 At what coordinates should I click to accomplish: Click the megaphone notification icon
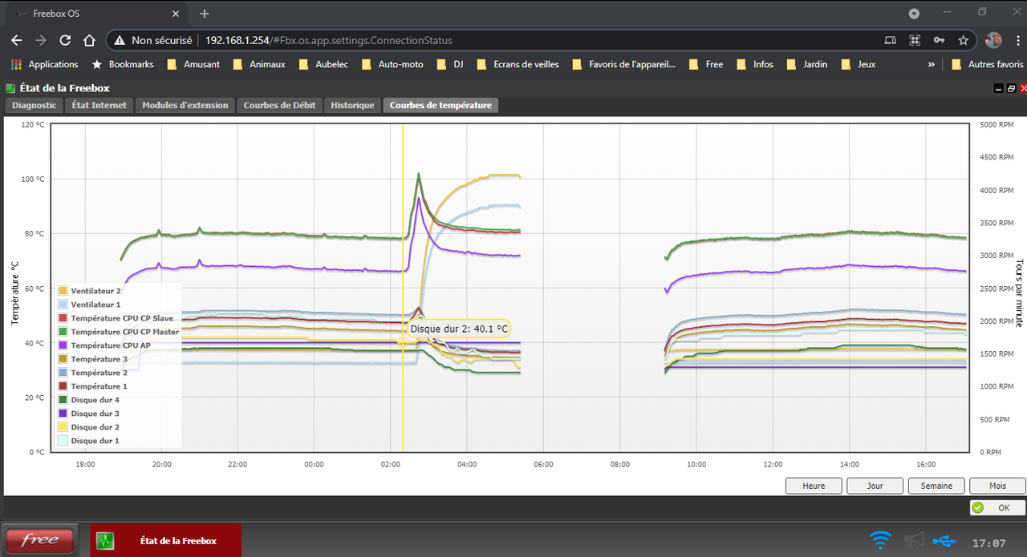915,541
